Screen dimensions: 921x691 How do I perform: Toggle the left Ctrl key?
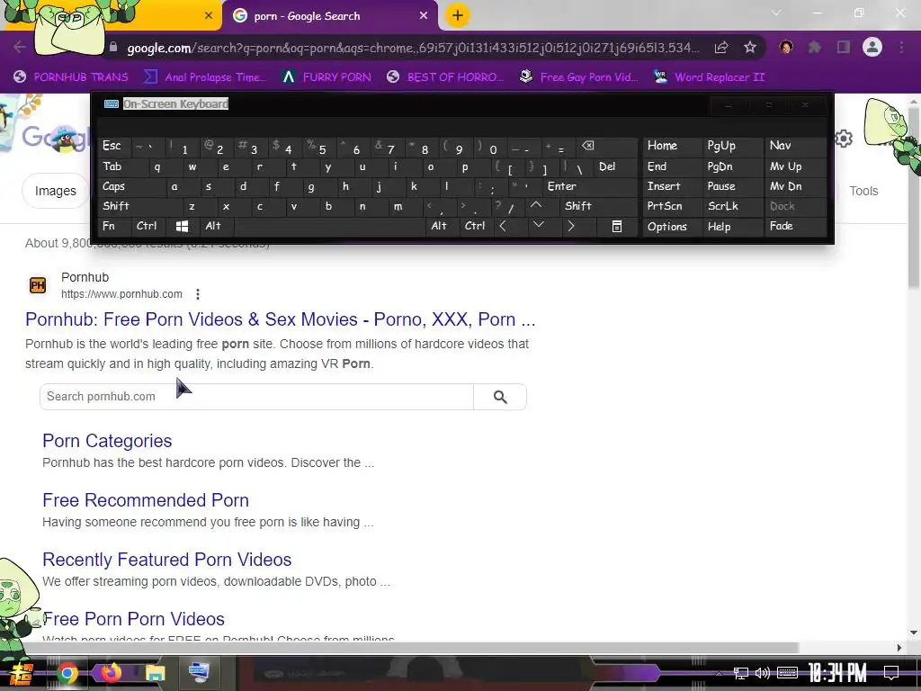[147, 226]
